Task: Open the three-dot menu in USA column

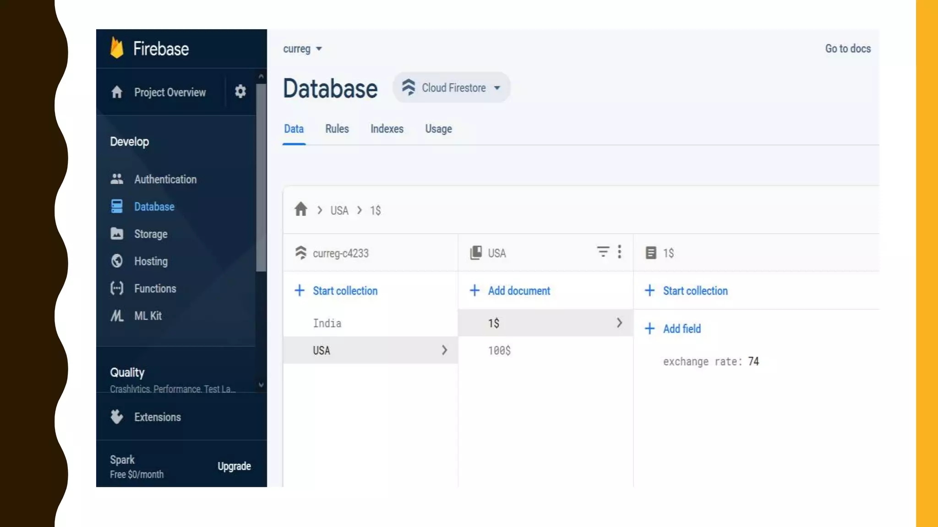Action: point(619,252)
